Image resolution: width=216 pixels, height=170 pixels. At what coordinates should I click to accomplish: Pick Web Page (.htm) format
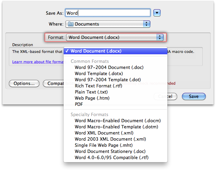[x=115, y=98]
